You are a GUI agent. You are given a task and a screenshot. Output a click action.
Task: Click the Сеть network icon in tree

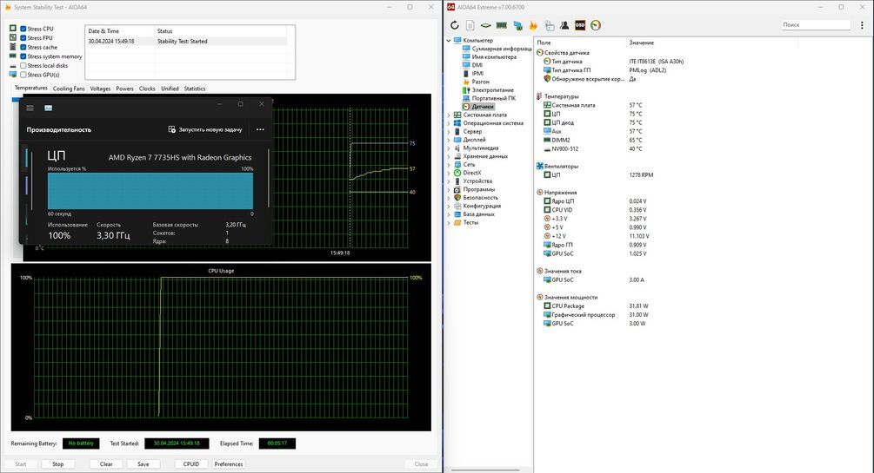(457, 164)
